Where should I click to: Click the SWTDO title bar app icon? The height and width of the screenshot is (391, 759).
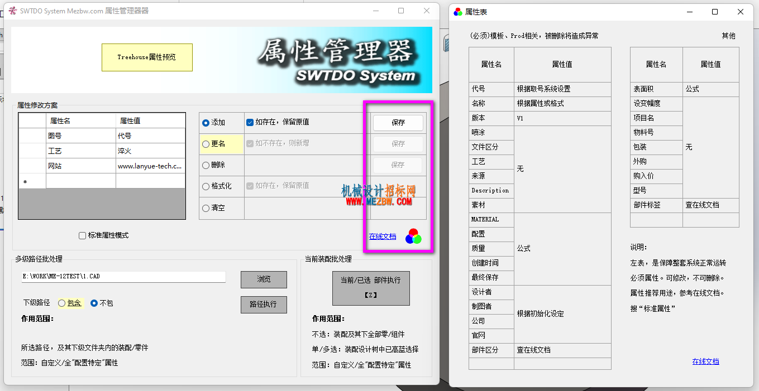click(x=12, y=11)
